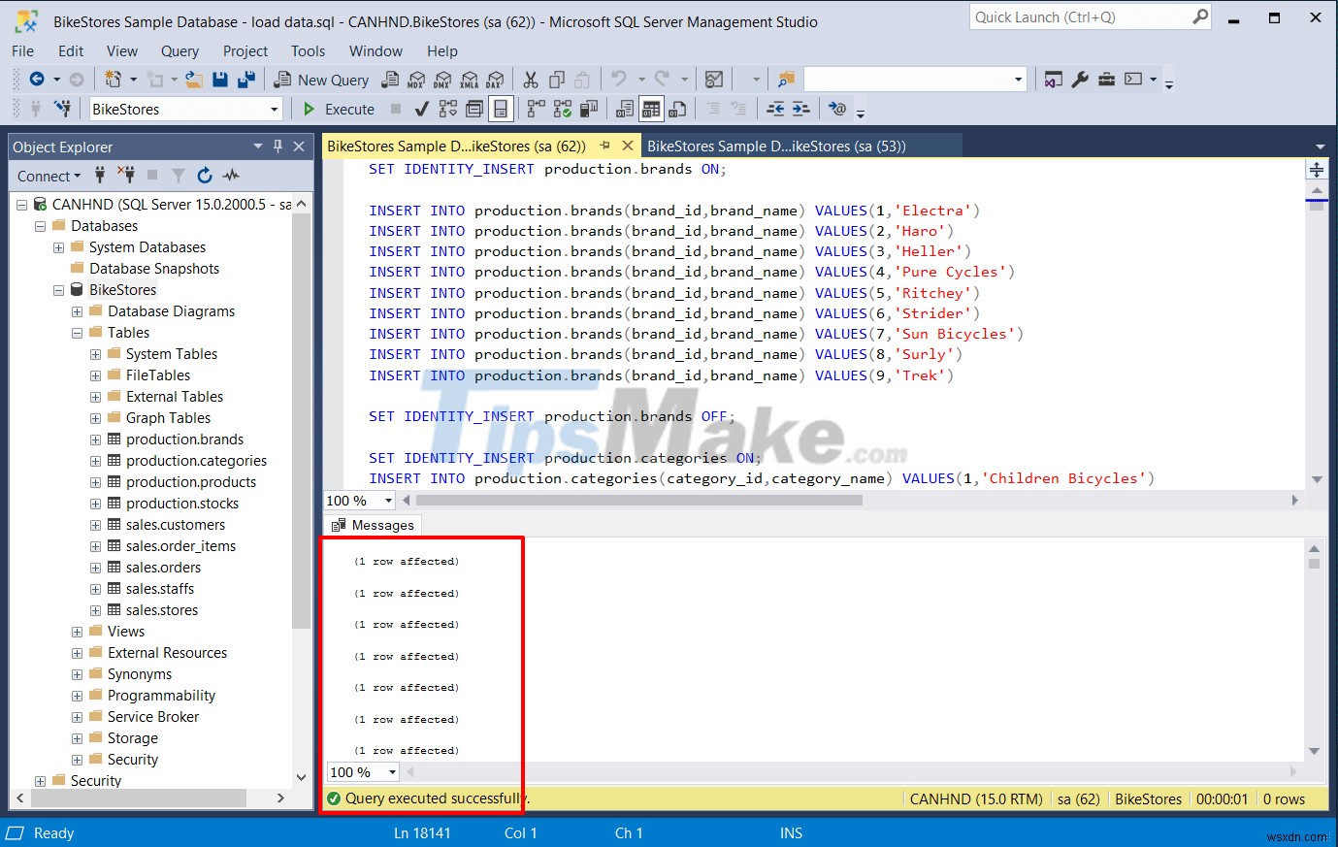Open the Query menu
Image resolution: width=1338 pixels, height=847 pixels.
pos(179,51)
